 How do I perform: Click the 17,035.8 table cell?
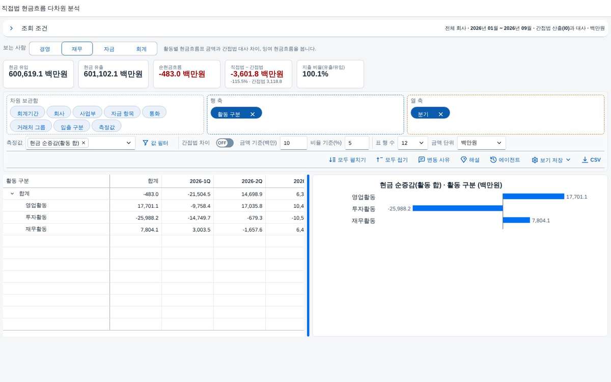(x=240, y=206)
